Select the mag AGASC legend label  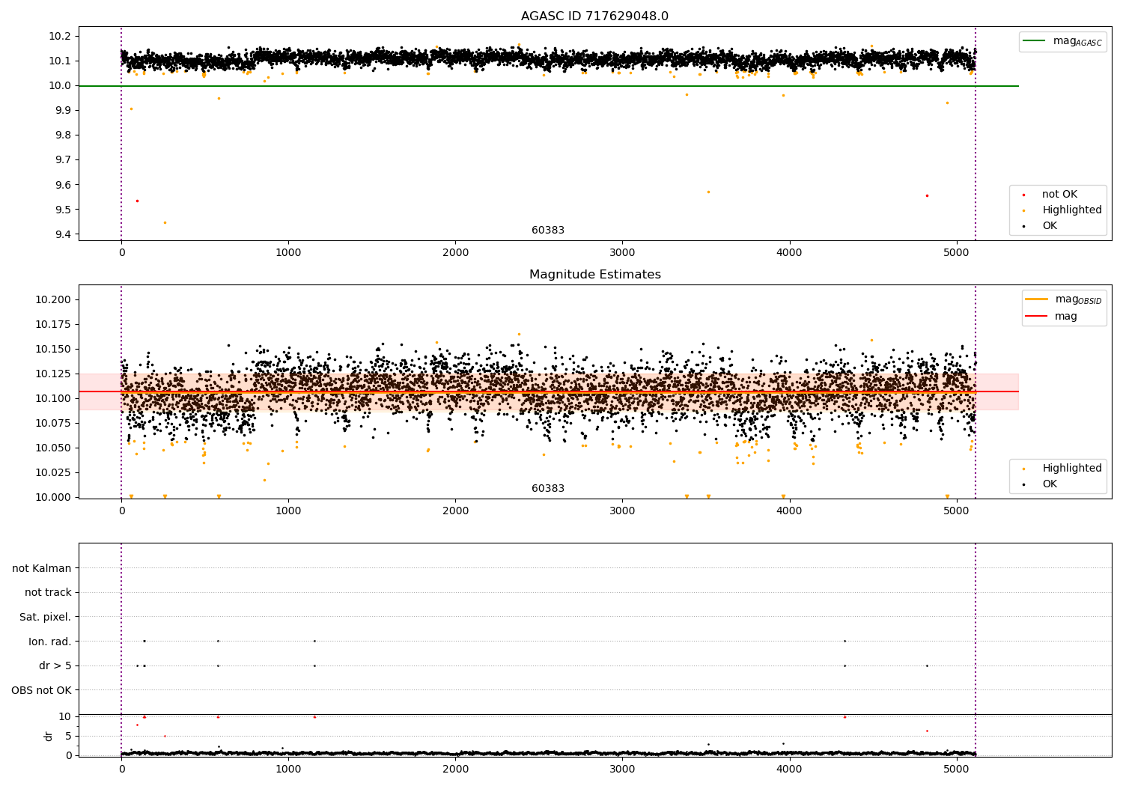pos(1077,42)
